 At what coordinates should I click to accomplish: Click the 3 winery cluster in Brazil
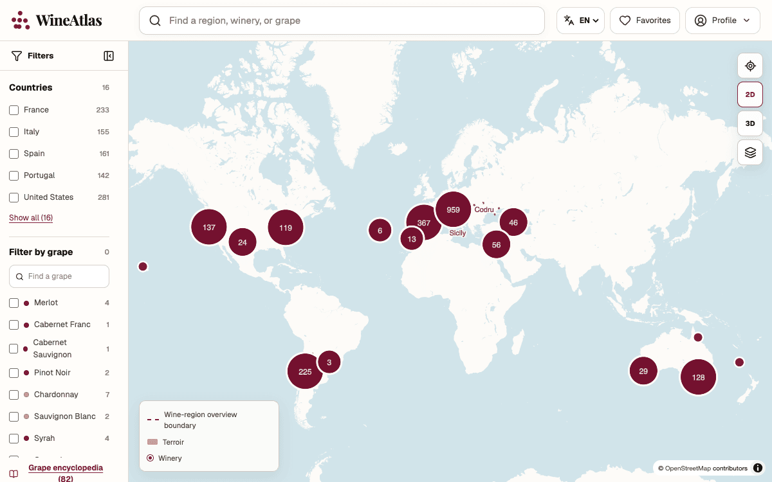tap(329, 362)
